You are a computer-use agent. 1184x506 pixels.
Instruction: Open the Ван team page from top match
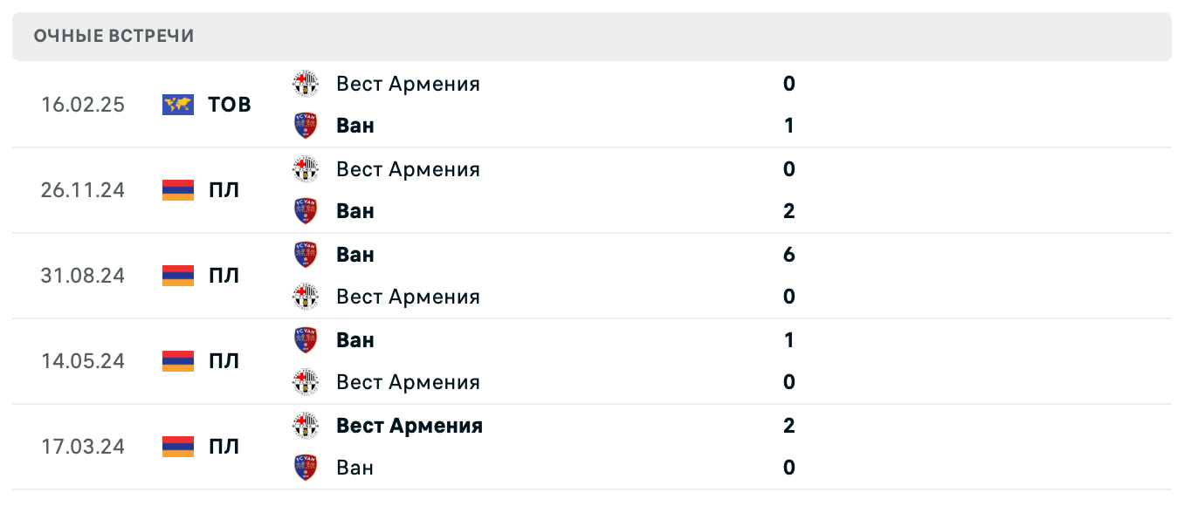pos(354,125)
